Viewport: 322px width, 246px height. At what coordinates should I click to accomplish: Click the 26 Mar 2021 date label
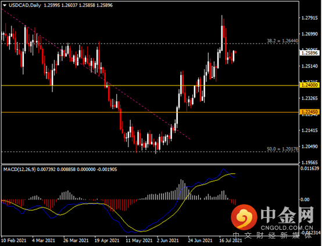[x=76, y=240]
